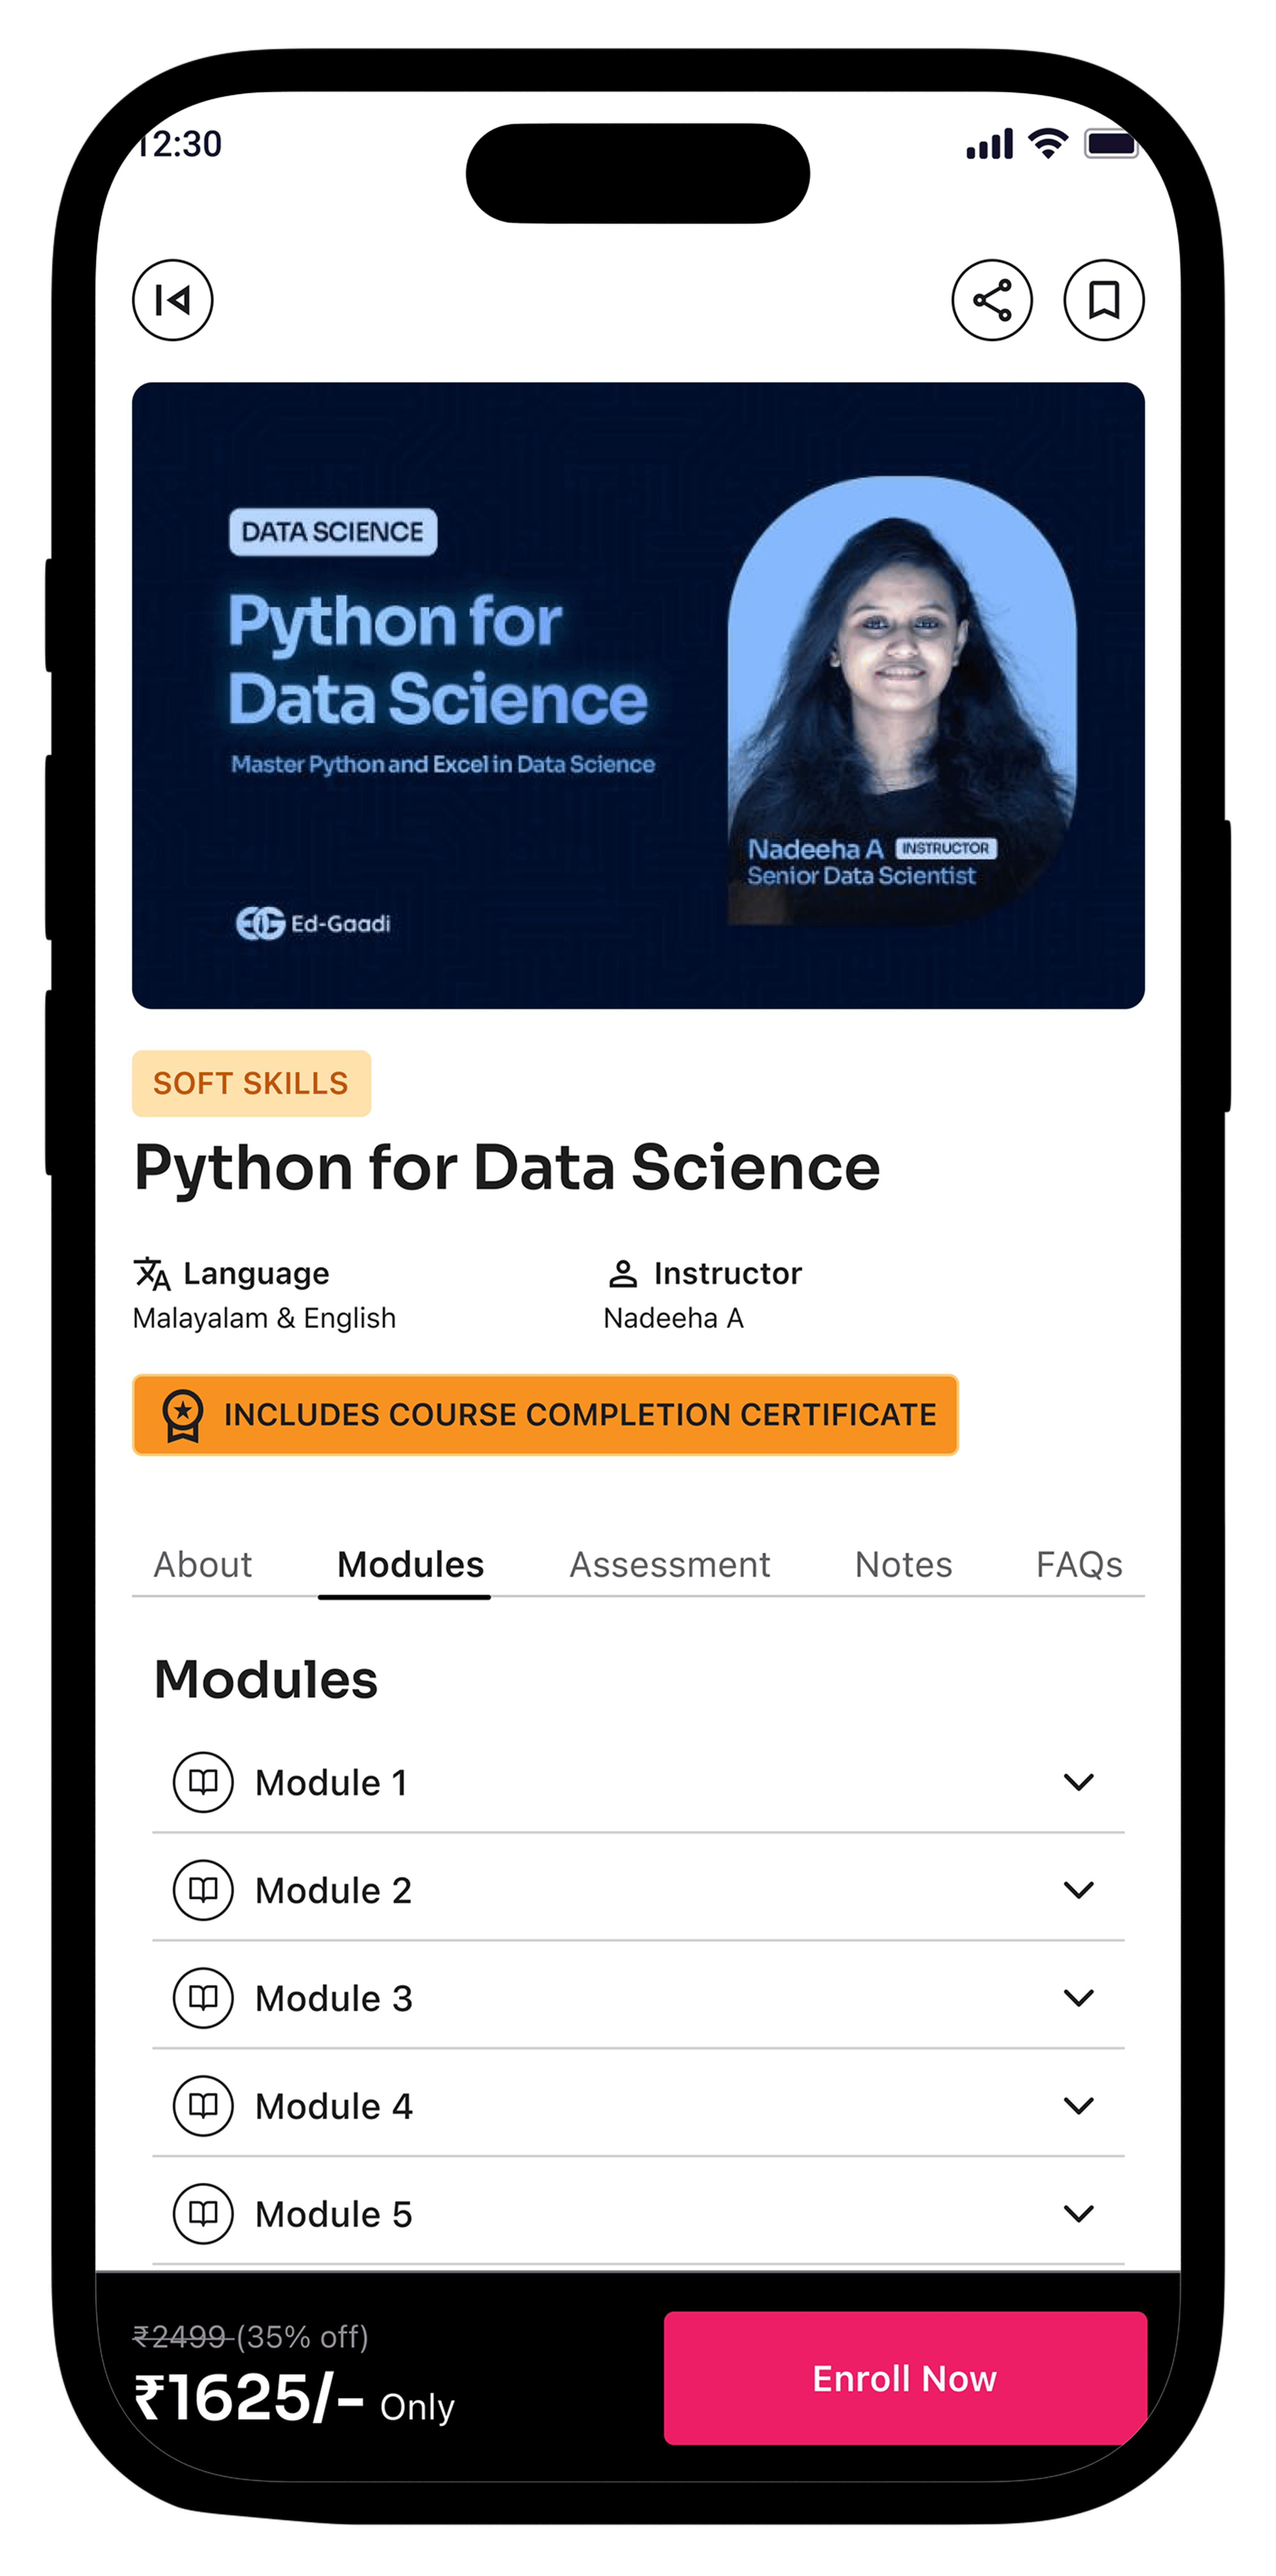The image size is (1276, 2576).
Task: Show the FAQs tab
Action: click(x=1079, y=1564)
